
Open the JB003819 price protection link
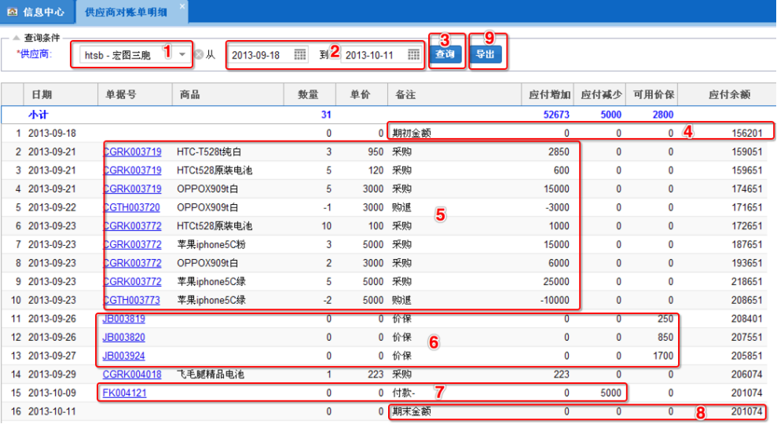pos(123,319)
